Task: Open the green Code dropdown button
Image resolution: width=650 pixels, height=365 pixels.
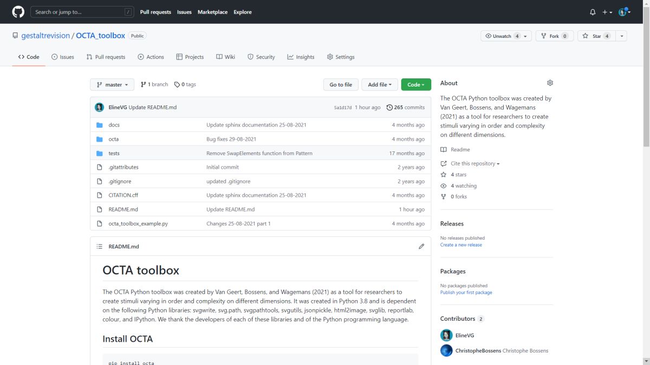Action: tap(416, 84)
